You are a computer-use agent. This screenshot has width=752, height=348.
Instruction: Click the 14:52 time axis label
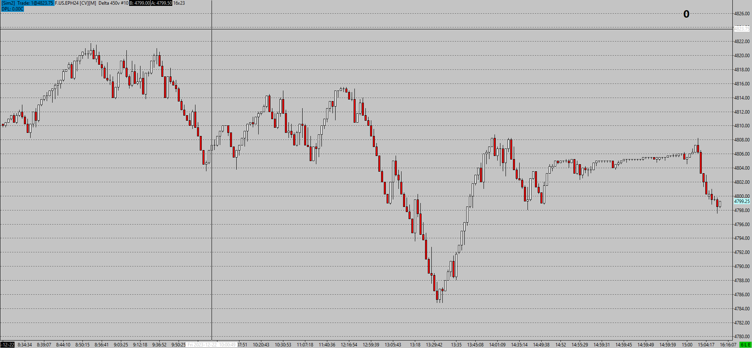pyautogui.click(x=560, y=345)
